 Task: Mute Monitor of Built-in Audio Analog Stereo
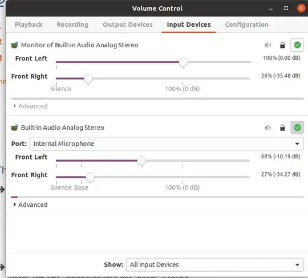click(x=268, y=45)
